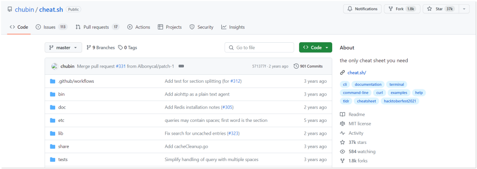
Task: Open pull request #331 link
Action: 121,66
